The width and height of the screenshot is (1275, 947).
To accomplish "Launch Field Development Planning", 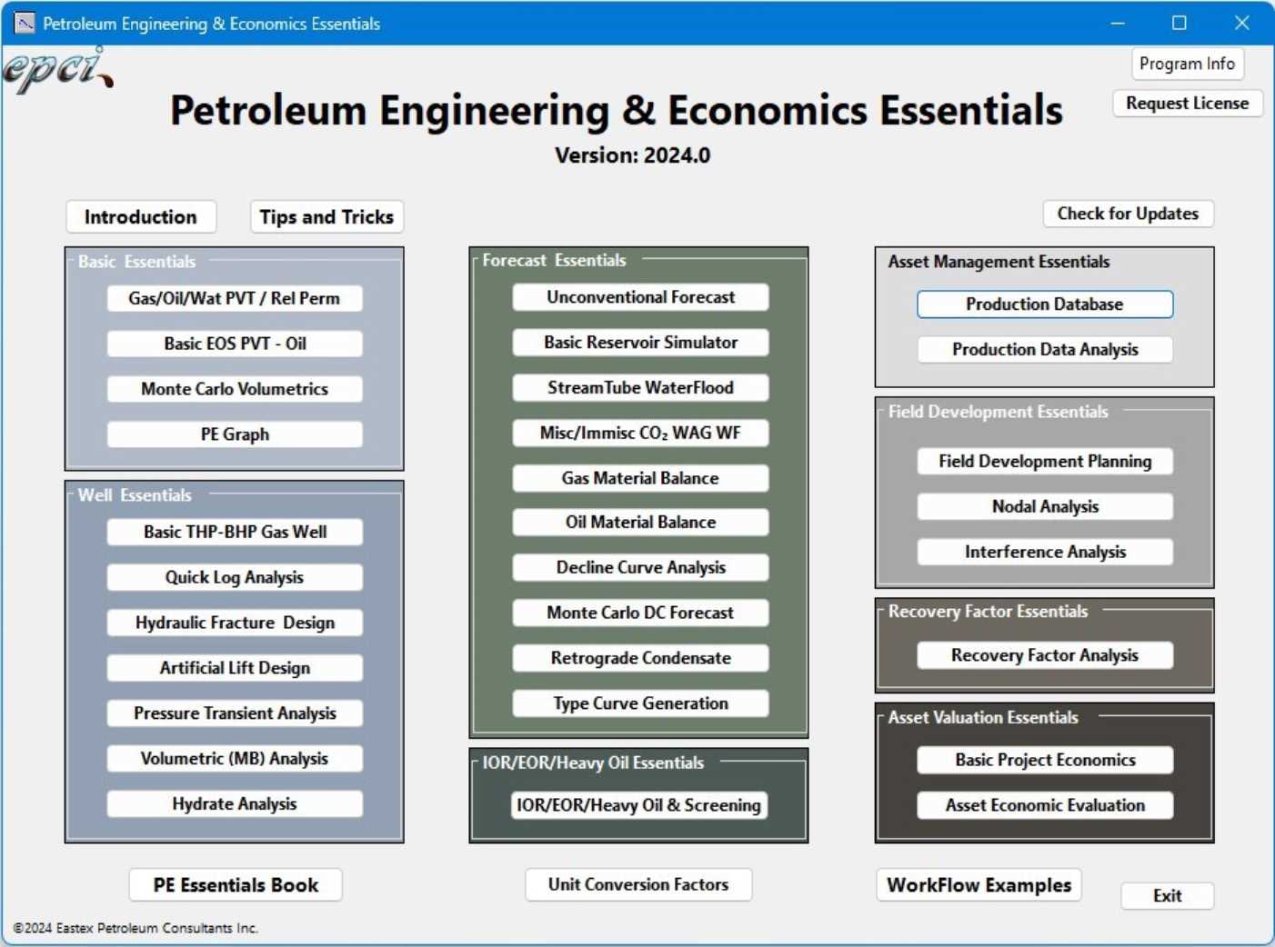I will click(x=1045, y=462).
